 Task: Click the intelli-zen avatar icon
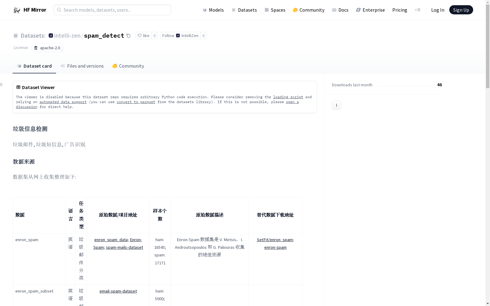pyautogui.click(x=51, y=35)
